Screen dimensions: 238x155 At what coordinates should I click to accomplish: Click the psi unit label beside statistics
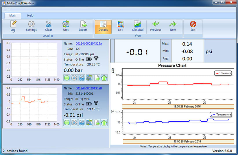click(x=209, y=52)
